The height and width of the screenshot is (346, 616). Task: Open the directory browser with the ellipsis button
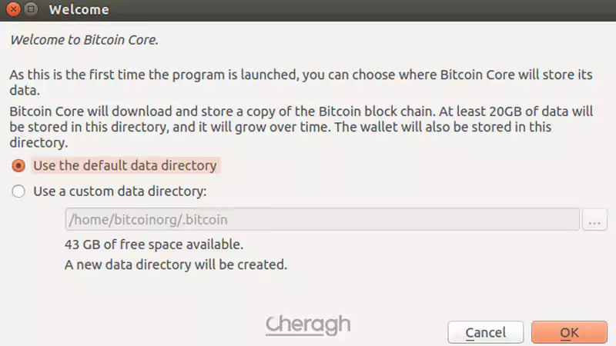594,220
